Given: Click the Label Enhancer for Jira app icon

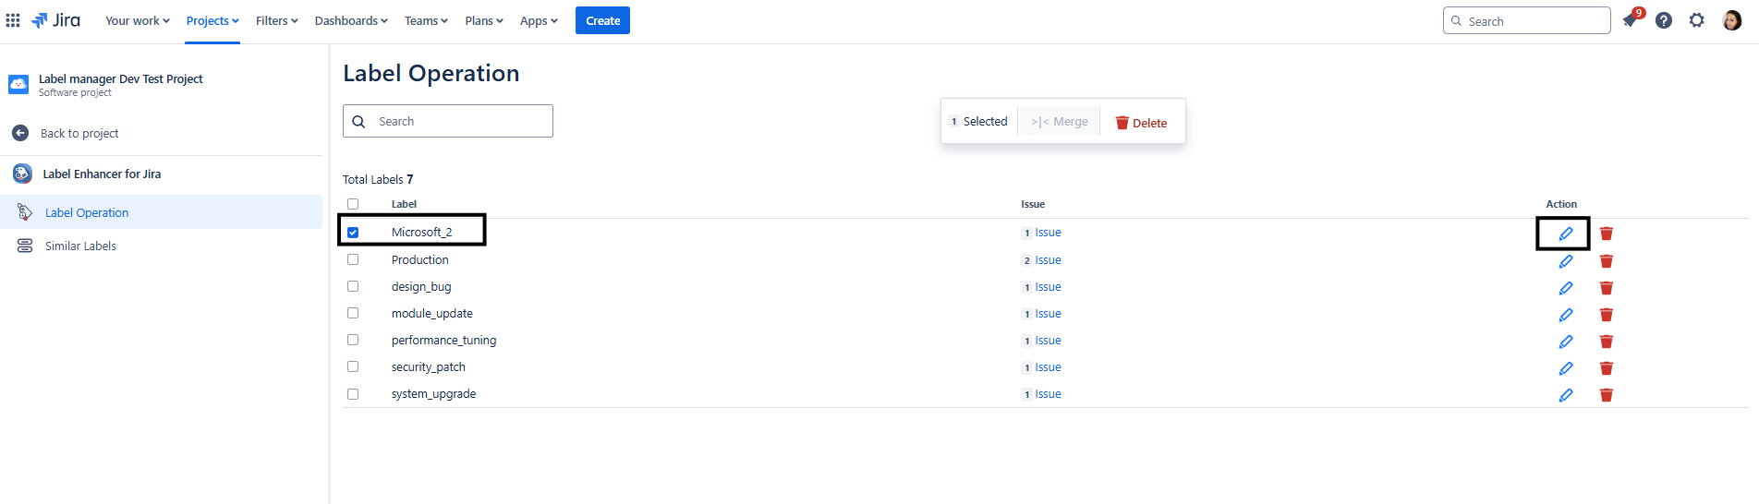Looking at the screenshot, I should 22,174.
